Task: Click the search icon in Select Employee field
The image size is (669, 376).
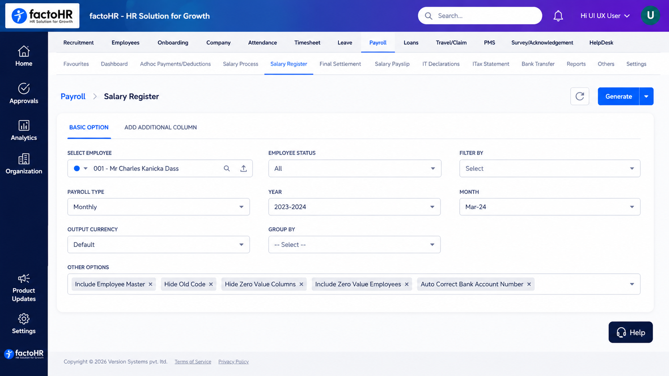Action: pos(227,169)
